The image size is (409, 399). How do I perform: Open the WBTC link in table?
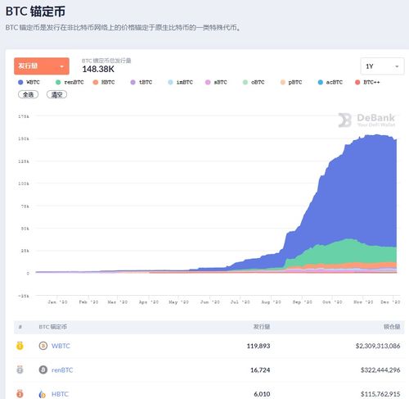tap(61, 346)
